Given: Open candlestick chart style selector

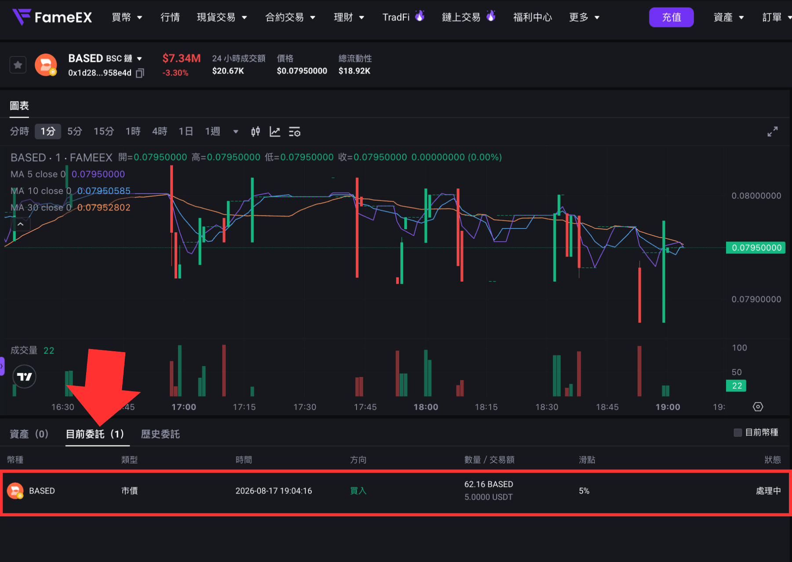Looking at the screenshot, I should [255, 132].
